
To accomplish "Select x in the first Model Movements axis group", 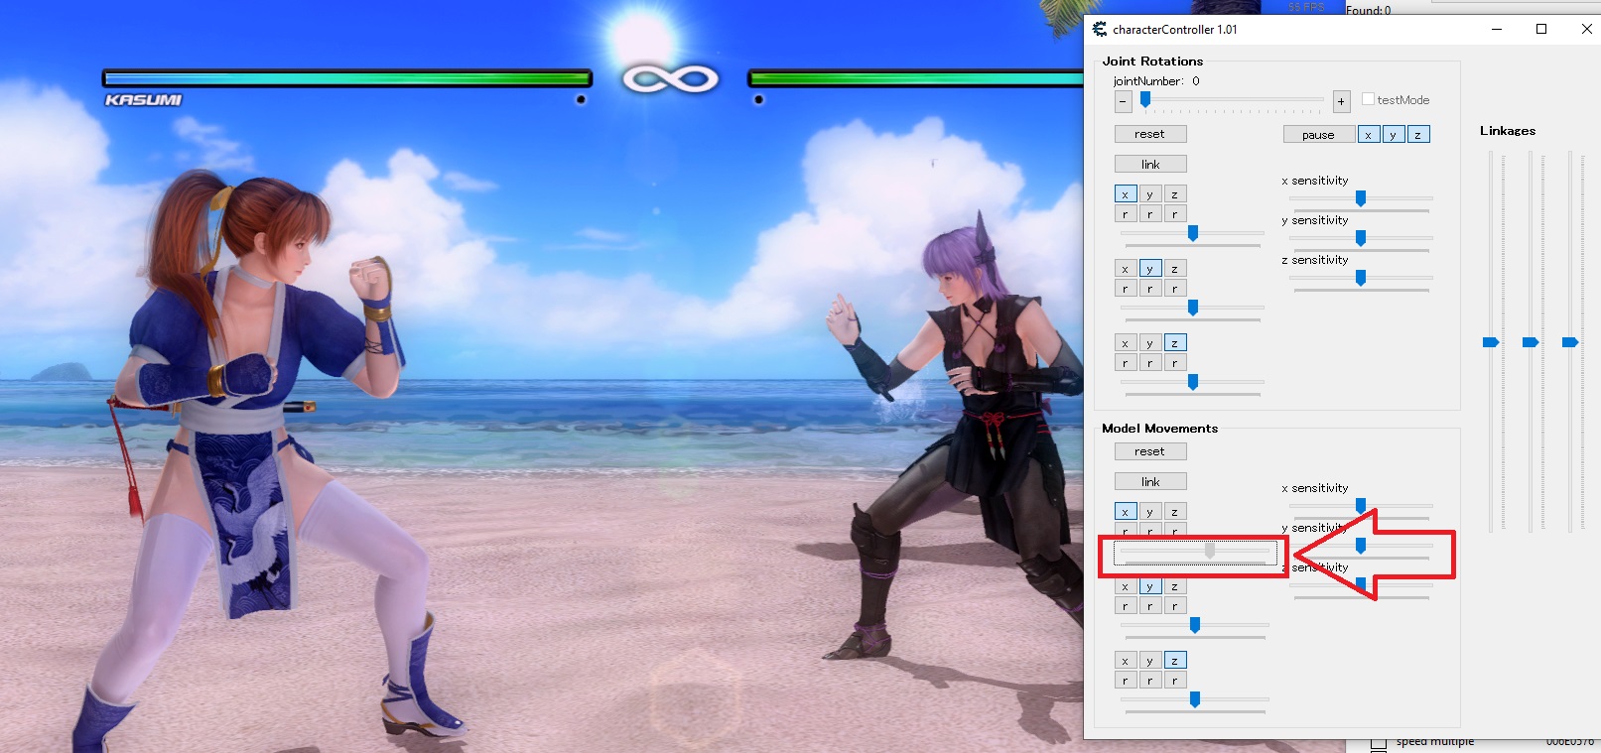I will (1126, 512).
